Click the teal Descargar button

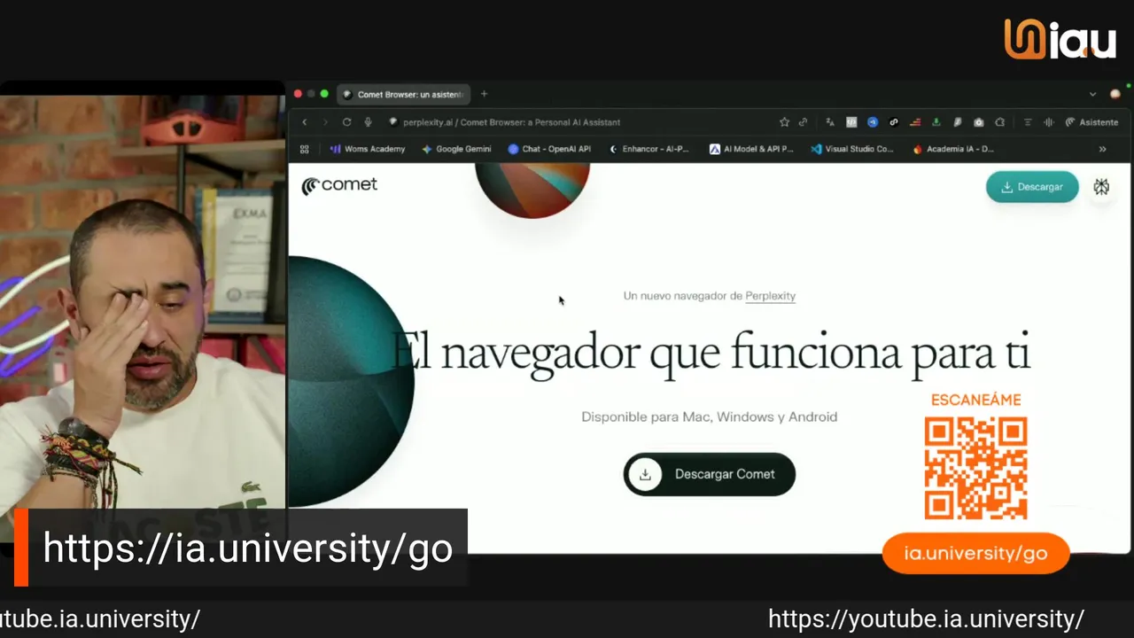[x=1032, y=187]
